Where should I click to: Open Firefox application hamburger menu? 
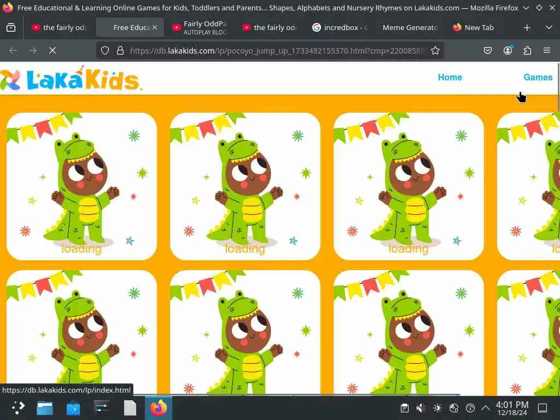tap(547, 51)
